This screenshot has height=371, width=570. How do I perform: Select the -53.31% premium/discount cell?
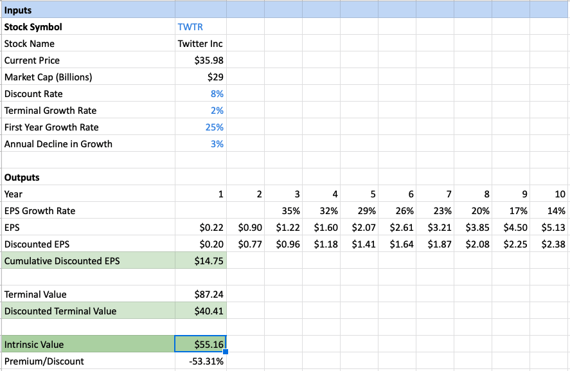coord(200,361)
